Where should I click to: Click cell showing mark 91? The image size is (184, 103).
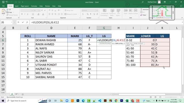[x=75, y=52]
